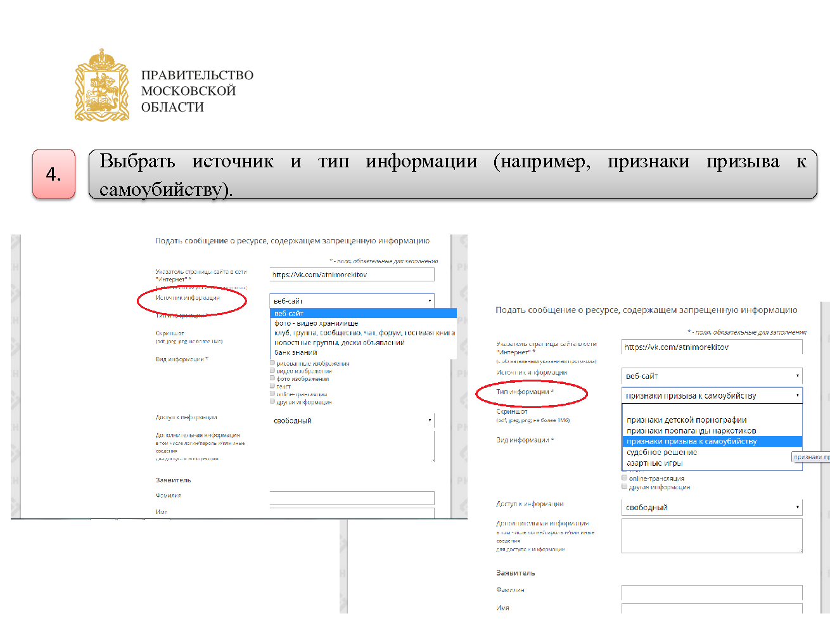Click the additional information textarea in the right form
The width and height of the screenshot is (830, 623).
pyautogui.click(x=712, y=536)
